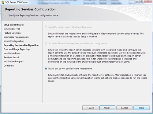Open the Installation Rules step
The height and width of the screenshot is (114, 153).
click(12, 53)
